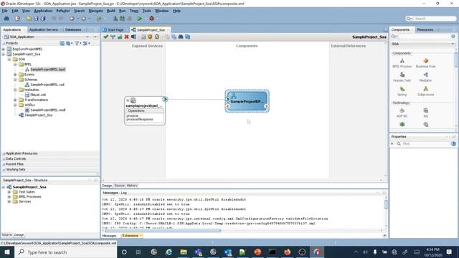Viewport: 459px width, 258px height.
Task: Open Firefox from the taskbar
Action: click(287, 252)
